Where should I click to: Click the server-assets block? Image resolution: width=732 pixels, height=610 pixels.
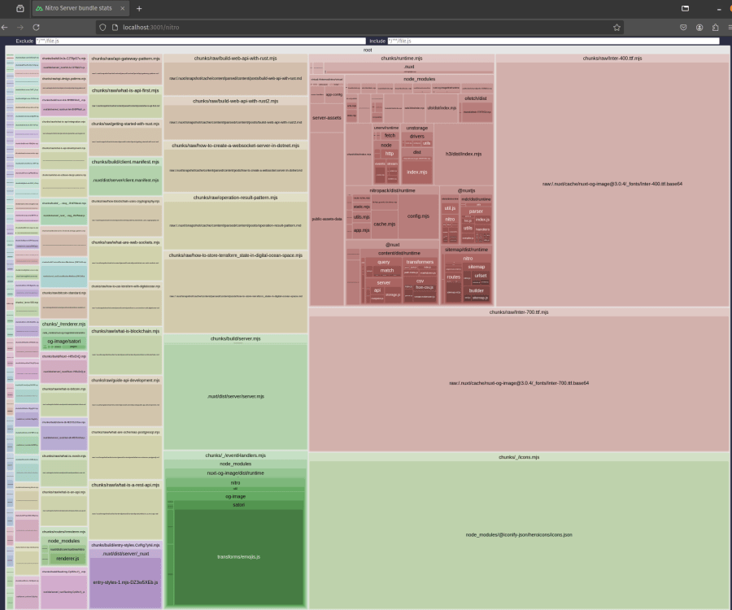pos(327,118)
